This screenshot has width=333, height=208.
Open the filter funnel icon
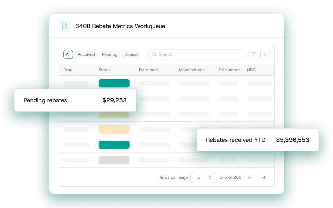(253, 54)
